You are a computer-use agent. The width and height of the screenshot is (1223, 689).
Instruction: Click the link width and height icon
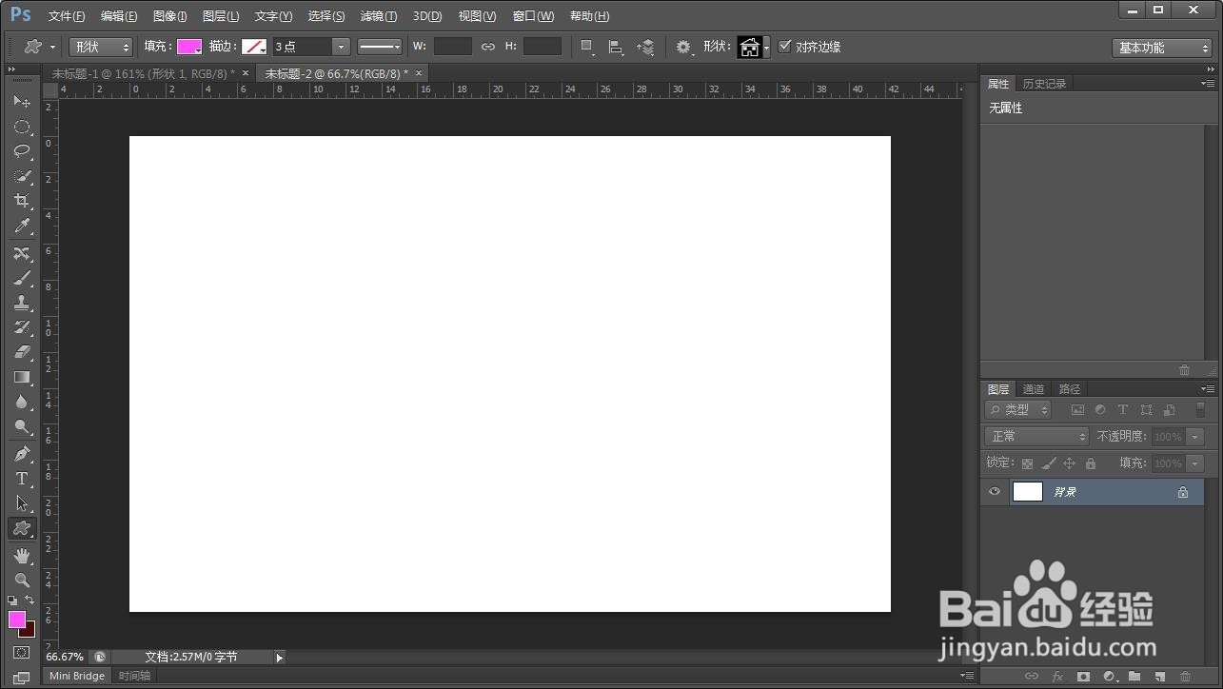(x=488, y=47)
